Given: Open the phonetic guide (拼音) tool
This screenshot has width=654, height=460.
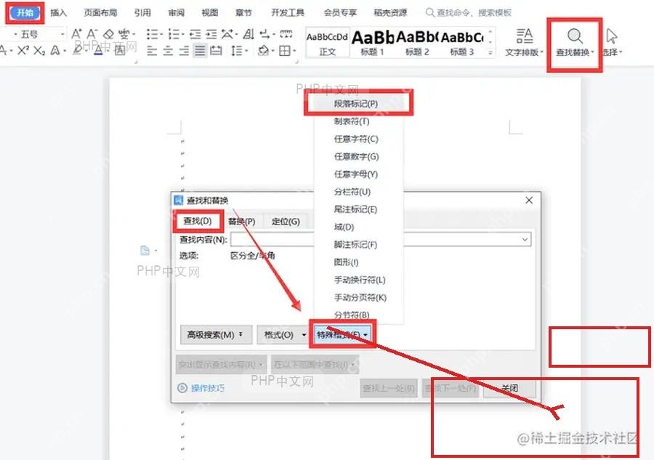Looking at the screenshot, I should [x=125, y=33].
